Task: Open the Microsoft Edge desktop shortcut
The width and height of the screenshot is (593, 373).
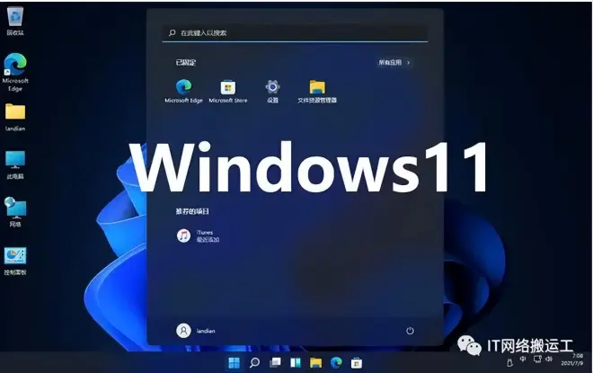Action: click(x=15, y=72)
